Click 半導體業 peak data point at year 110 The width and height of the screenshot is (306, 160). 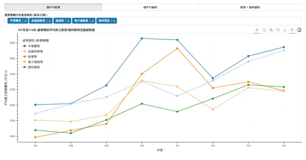click(142, 38)
